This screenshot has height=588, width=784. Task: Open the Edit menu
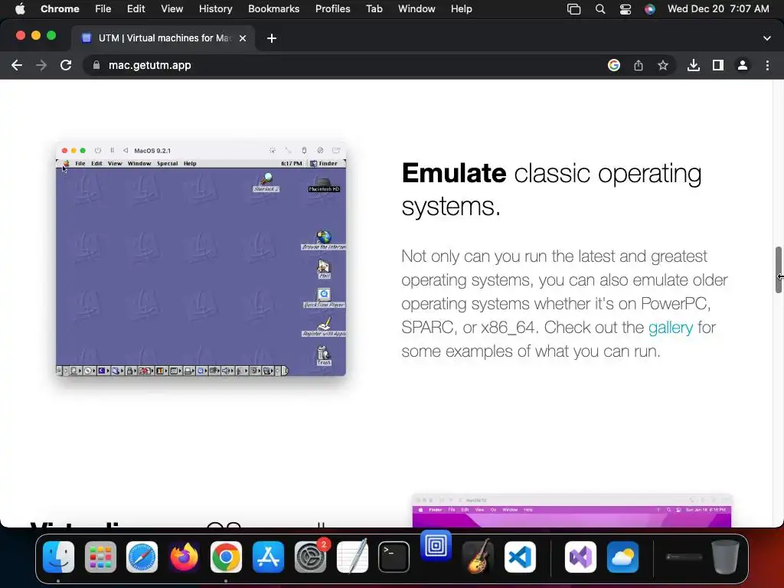click(136, 9)
